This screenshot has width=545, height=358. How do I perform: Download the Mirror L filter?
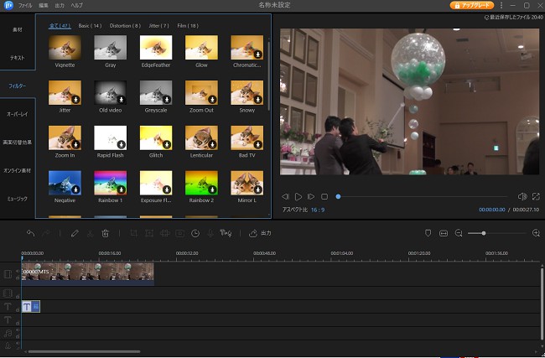coord(257,189)
